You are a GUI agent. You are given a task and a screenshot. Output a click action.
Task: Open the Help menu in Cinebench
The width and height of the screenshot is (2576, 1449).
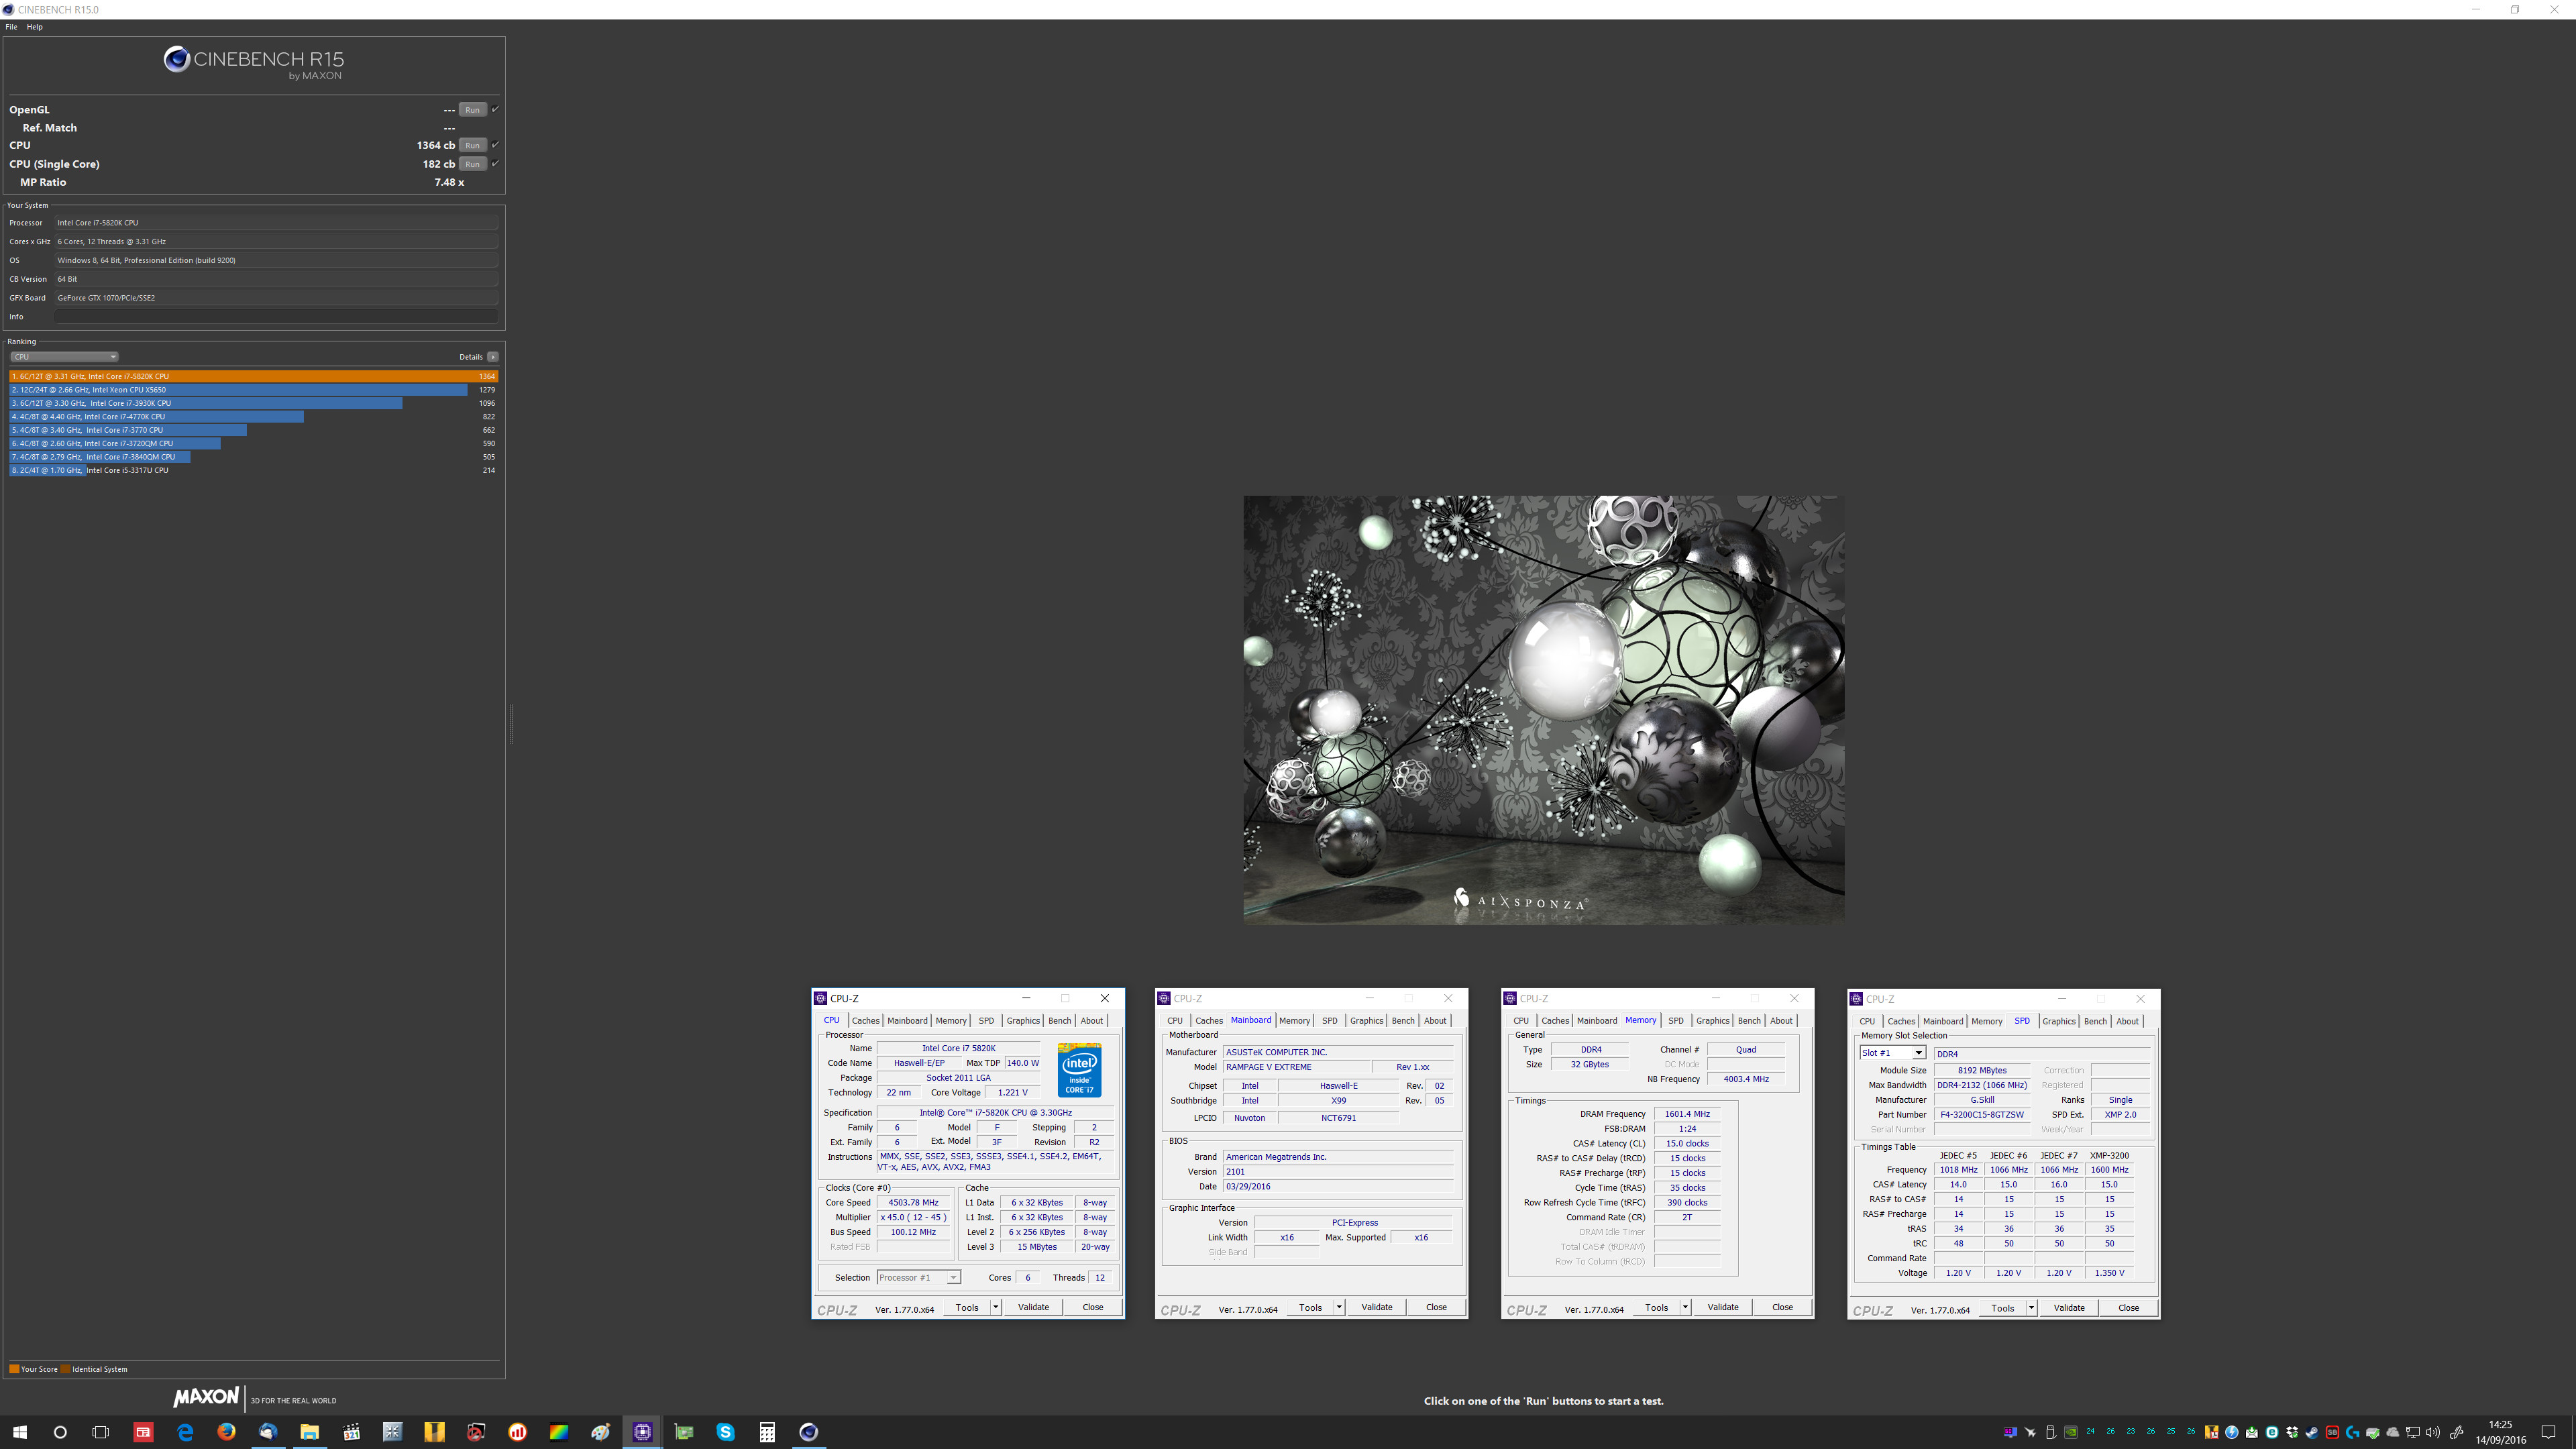tap(34, 27)
